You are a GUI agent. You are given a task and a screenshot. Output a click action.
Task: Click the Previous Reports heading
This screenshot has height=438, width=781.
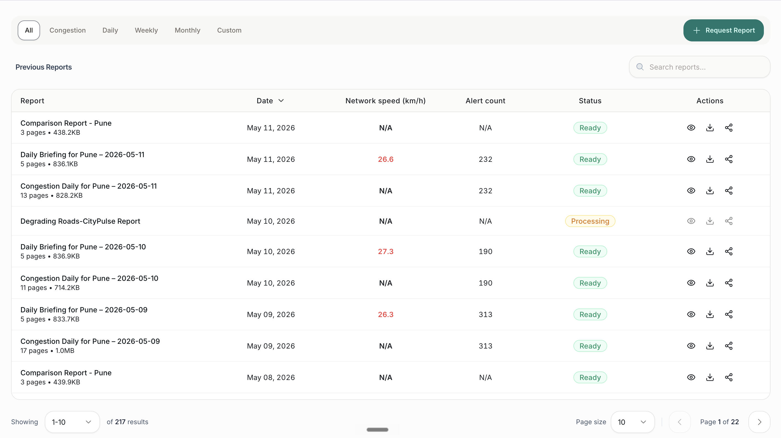[44, 67]
